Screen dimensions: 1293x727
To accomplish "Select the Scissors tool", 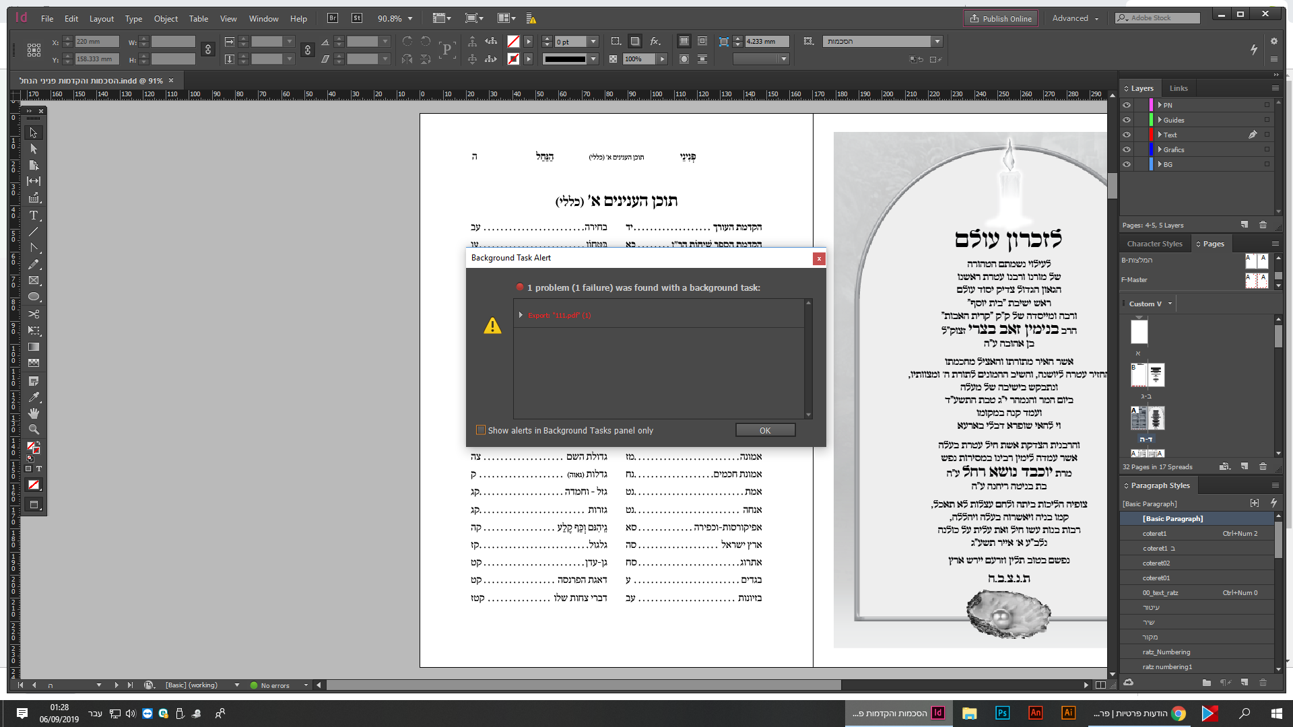I will click(34, 314).
